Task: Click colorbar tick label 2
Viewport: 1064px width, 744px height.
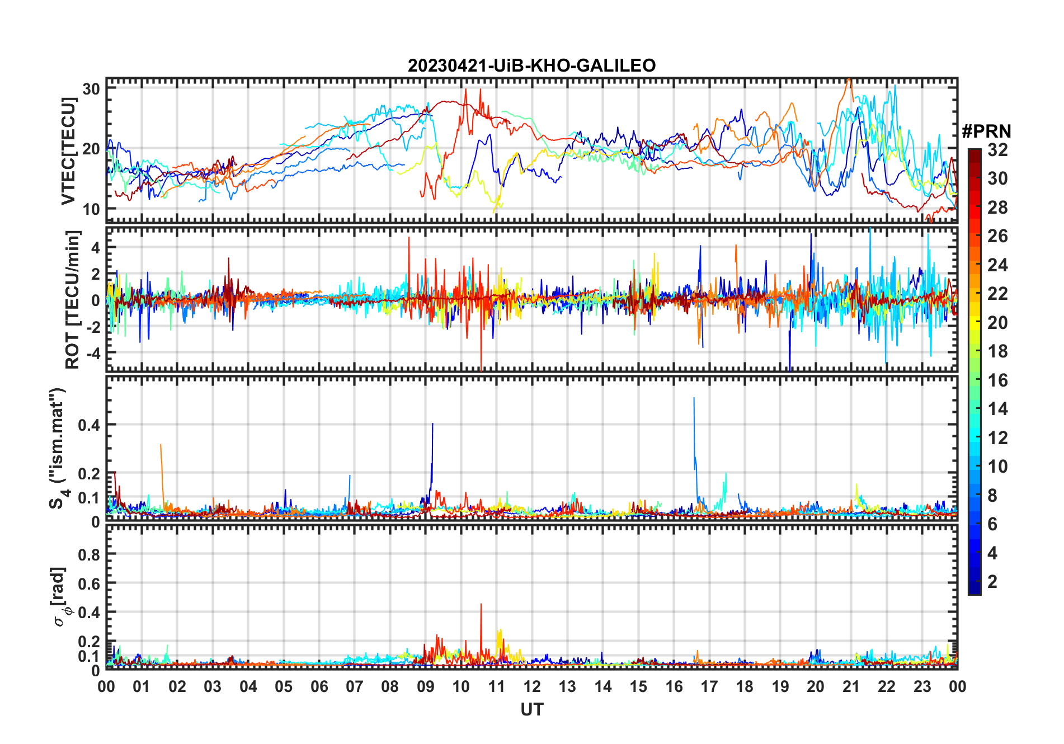Action: tap(992, 582)
